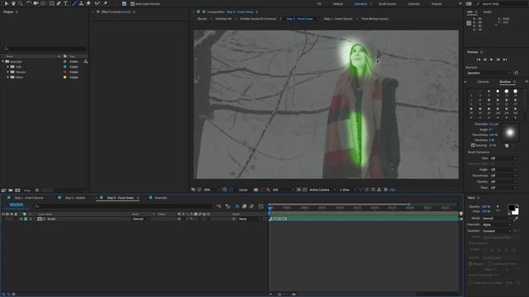The image size is (529, 297).
Task: Open the Paint Mode Normal dropdown
Action: [x=496, y=219]
